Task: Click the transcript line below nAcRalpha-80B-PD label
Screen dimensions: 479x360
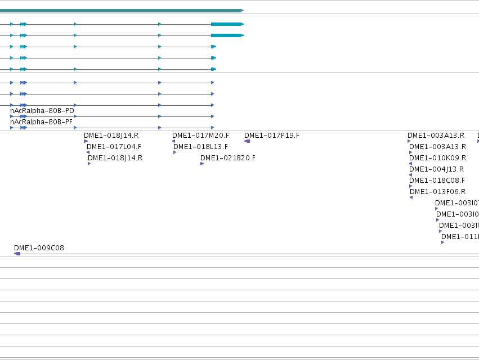Action: (x=112, y=116)
